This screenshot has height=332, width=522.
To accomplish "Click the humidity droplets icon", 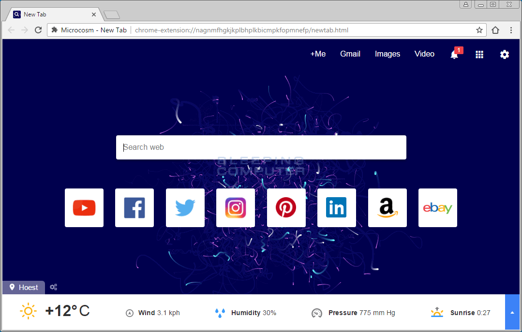I will (220, 313).
